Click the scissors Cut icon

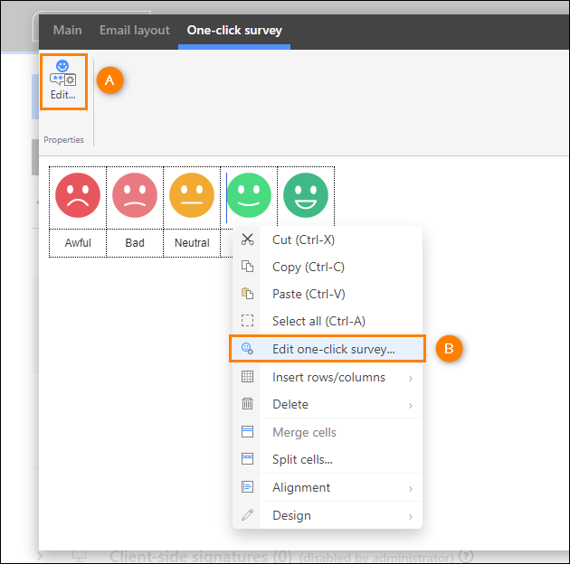(248, 240)
